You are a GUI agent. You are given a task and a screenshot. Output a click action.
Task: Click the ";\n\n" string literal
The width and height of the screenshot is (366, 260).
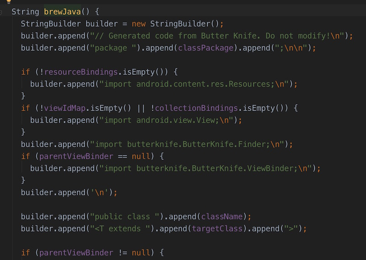(291, 48)
